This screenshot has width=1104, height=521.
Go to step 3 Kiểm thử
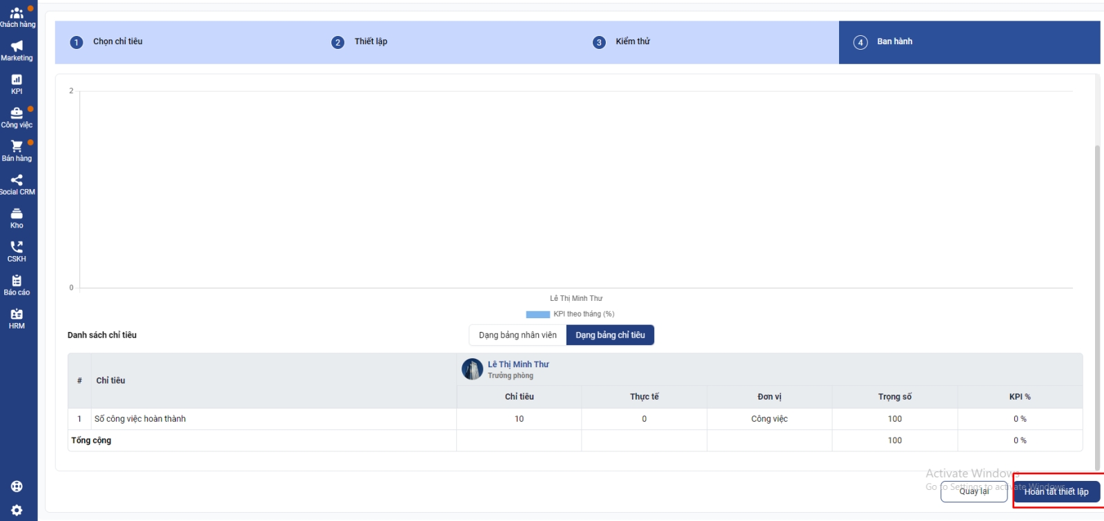632,42
